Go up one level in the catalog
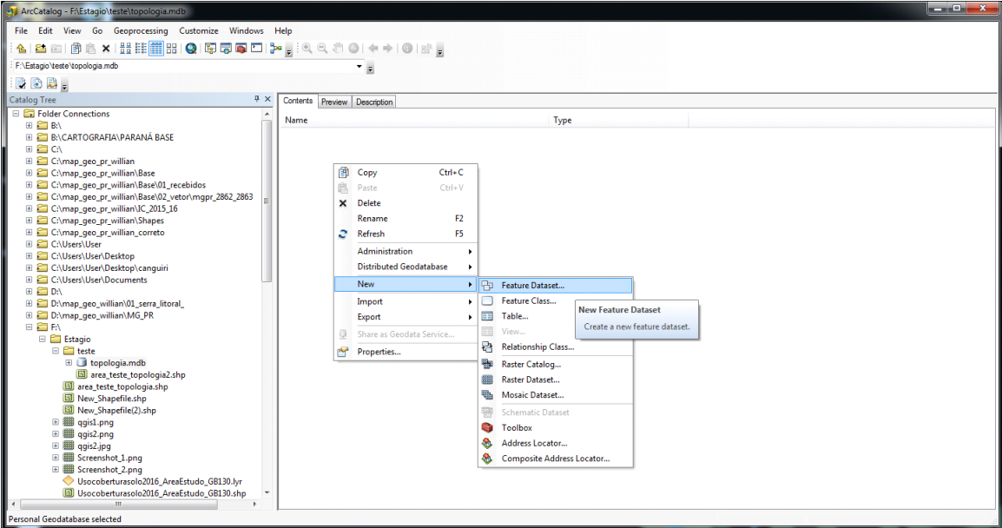This screenshot has width=1002, height=528. [21, 49]
